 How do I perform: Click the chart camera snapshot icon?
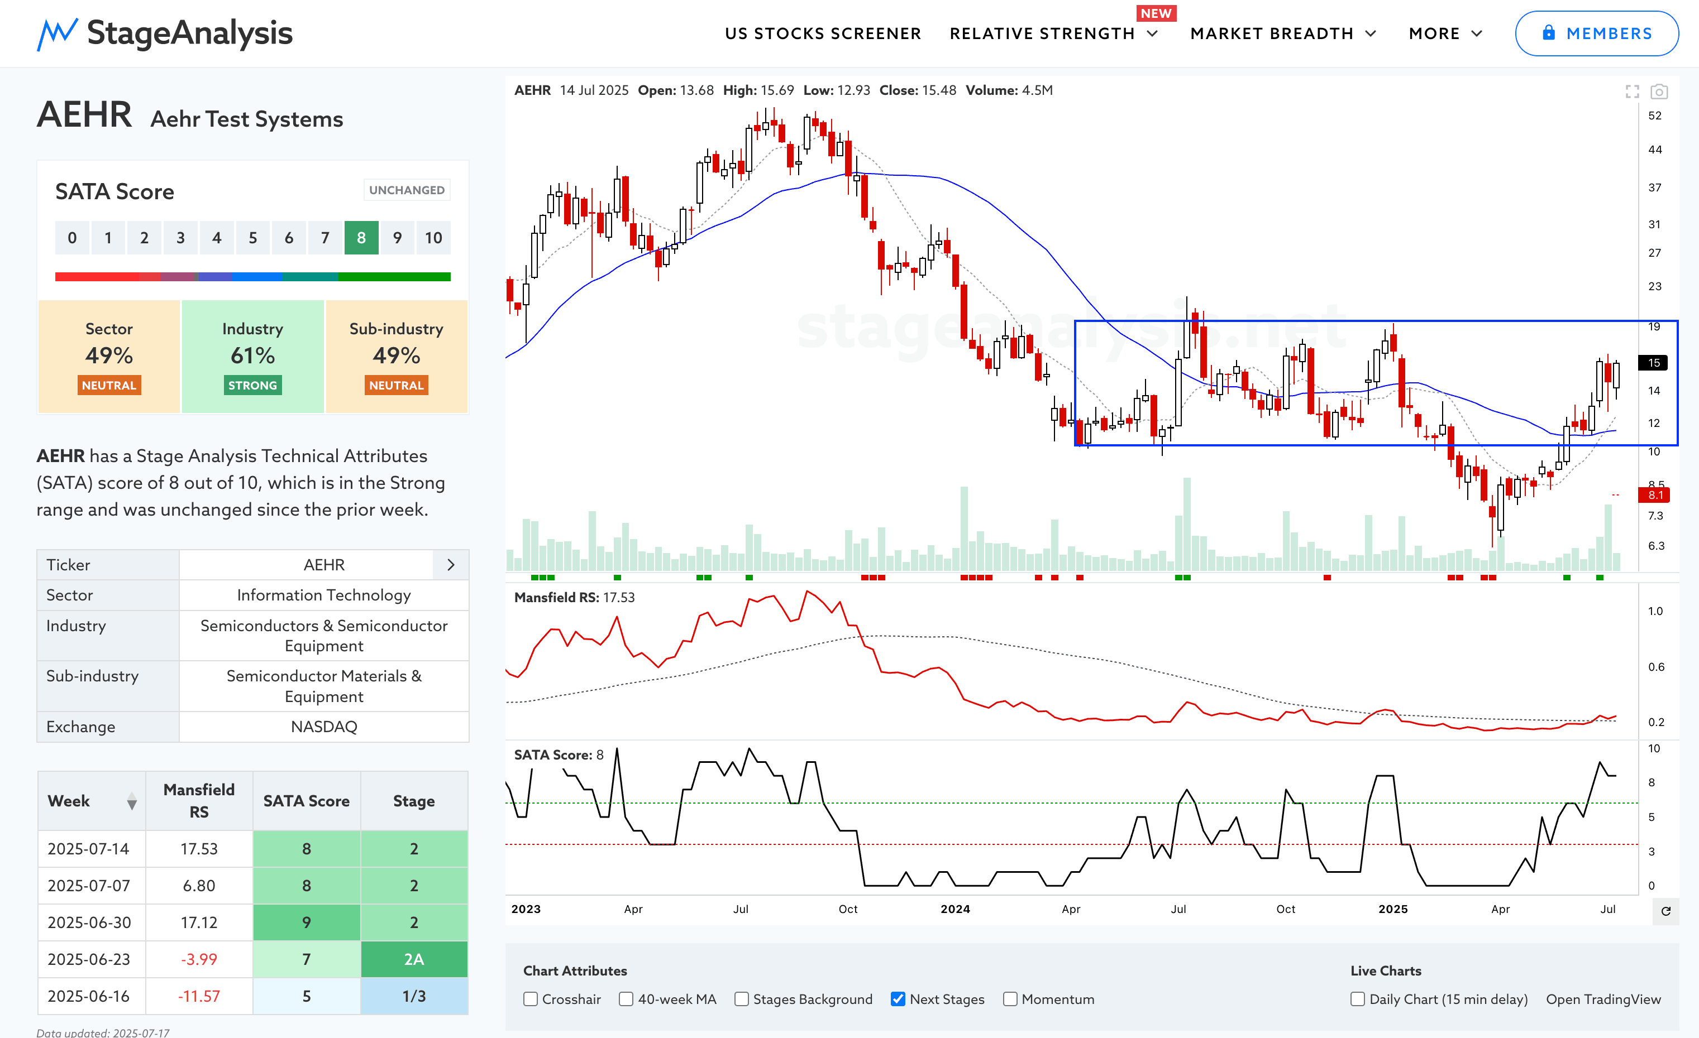pos(1659,92)
